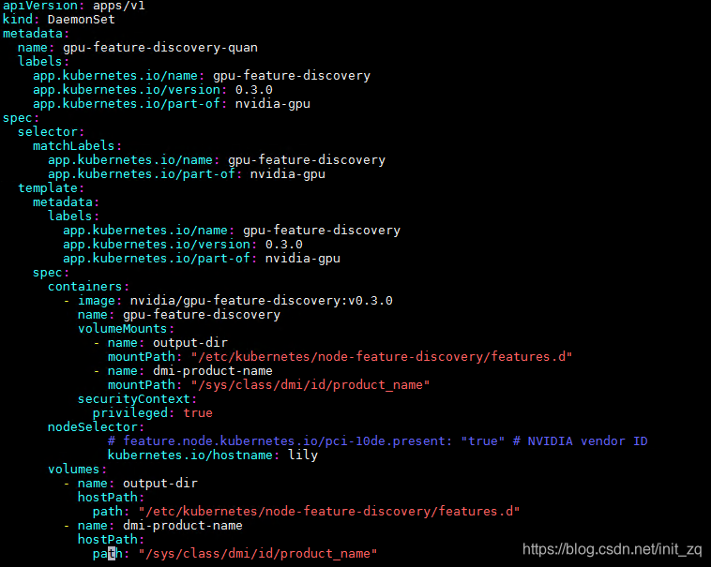Click the 'DaemonSet' kind value
This screenshot has height=567, width=711.
pos(82,20)
